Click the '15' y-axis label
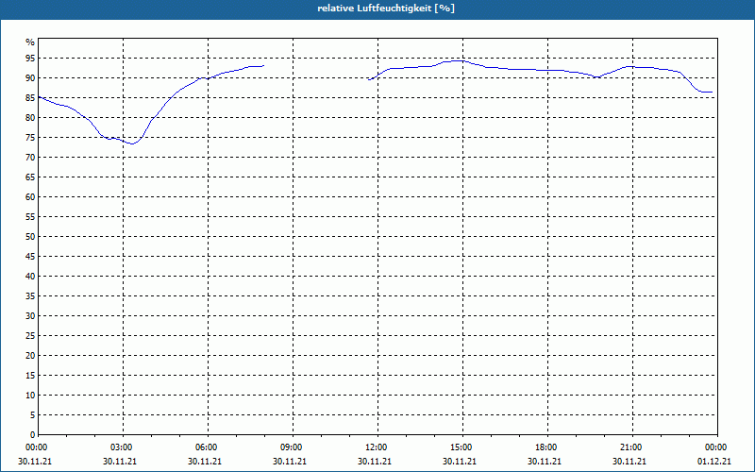This screenshot has width=755, height=472. point(30,375)
